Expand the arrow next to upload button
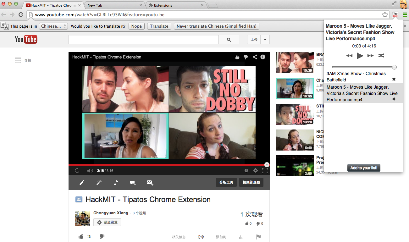 (x=265, y=40)
